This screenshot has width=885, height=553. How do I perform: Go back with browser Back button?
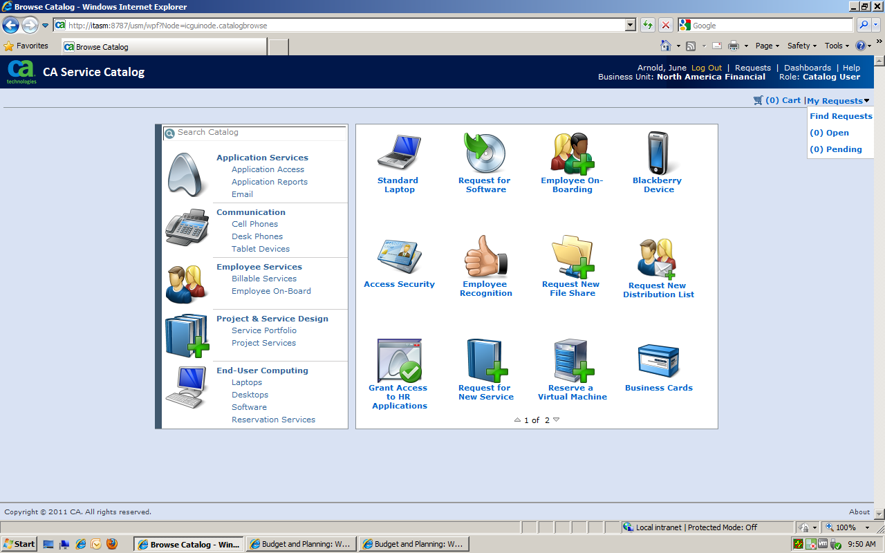pos(10,26)
